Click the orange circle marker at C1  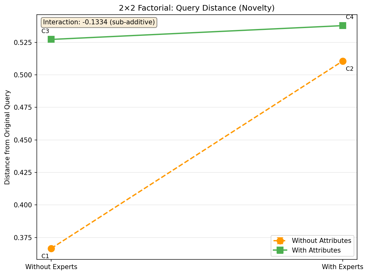click(x=51, y=248)
